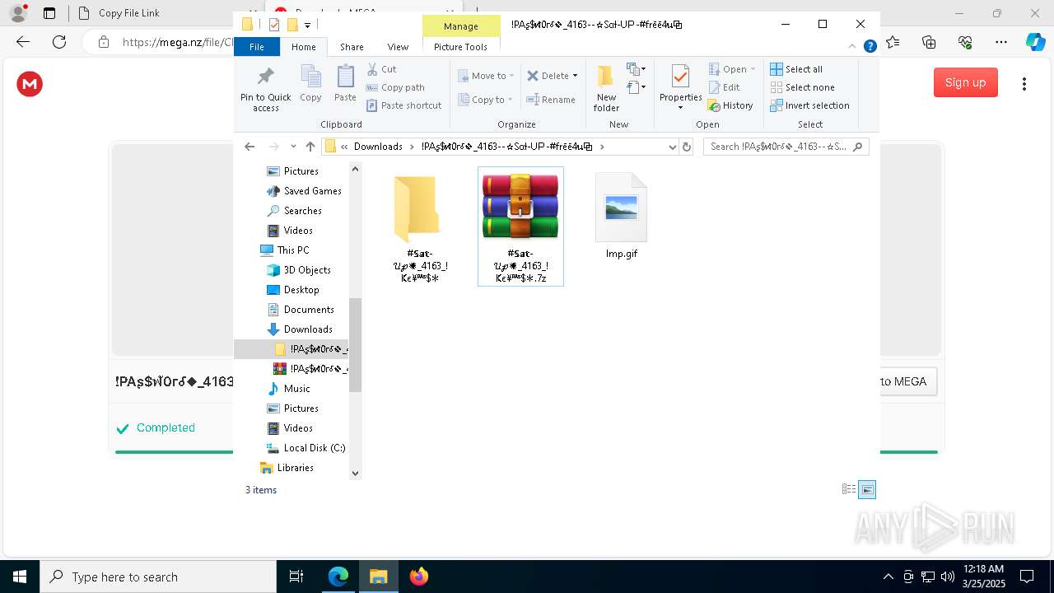
Task: Select Music in navigation pane
Action: tap(296, 389)
